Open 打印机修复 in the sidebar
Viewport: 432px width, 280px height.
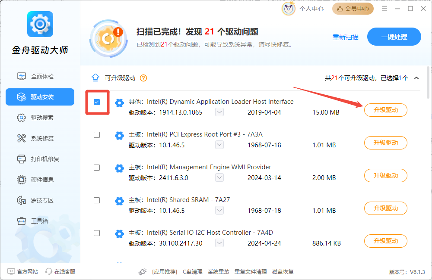pyautogui.click(x=40, y=159)
